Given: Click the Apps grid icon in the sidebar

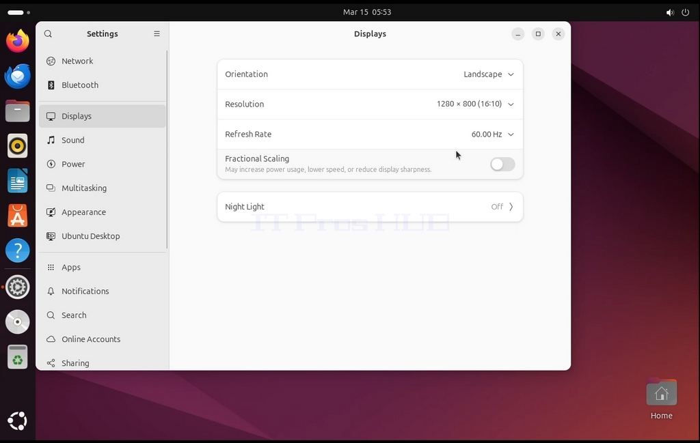Looking at the screenshot, I should pos(51,268).
